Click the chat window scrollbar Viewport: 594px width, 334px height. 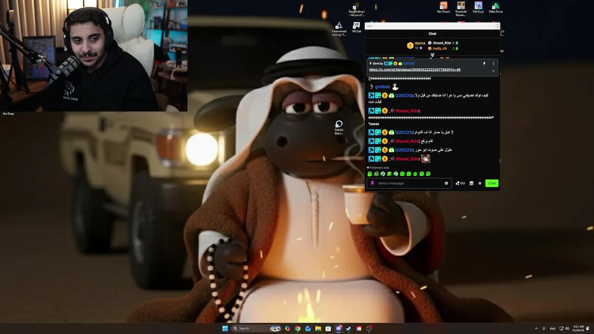coord(499,161)
